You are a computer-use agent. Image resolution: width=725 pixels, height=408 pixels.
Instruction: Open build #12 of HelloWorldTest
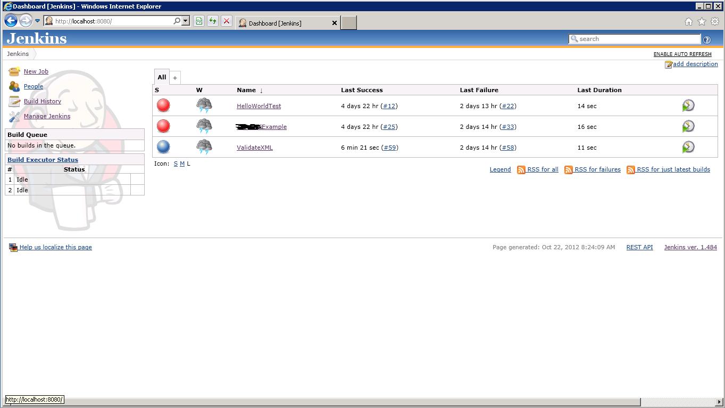pyautogui.click(x=389, y=106)
